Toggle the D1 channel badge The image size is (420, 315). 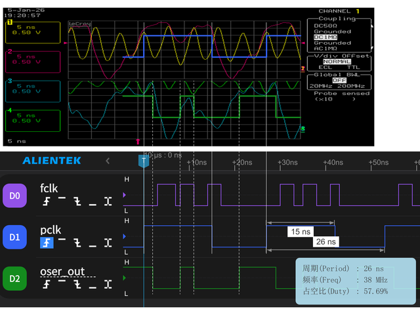click(x=16, y=238)
